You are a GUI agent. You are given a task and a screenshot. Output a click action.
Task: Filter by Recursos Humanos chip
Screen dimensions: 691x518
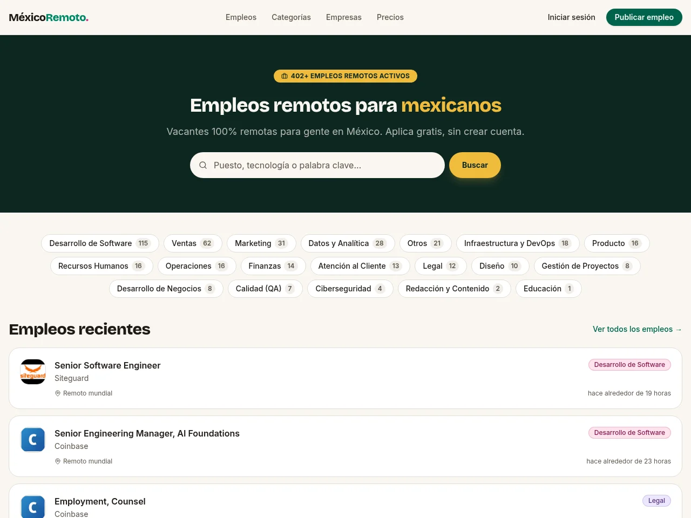click(101, 266)
